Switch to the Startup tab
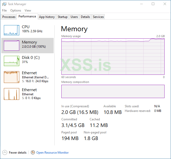Image resolution: width=171 pixels, height=159 pixels. coord(63,17)
